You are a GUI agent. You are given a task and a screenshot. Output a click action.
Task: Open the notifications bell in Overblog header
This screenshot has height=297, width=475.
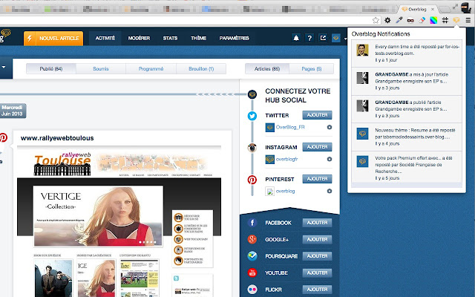point(296,38)
